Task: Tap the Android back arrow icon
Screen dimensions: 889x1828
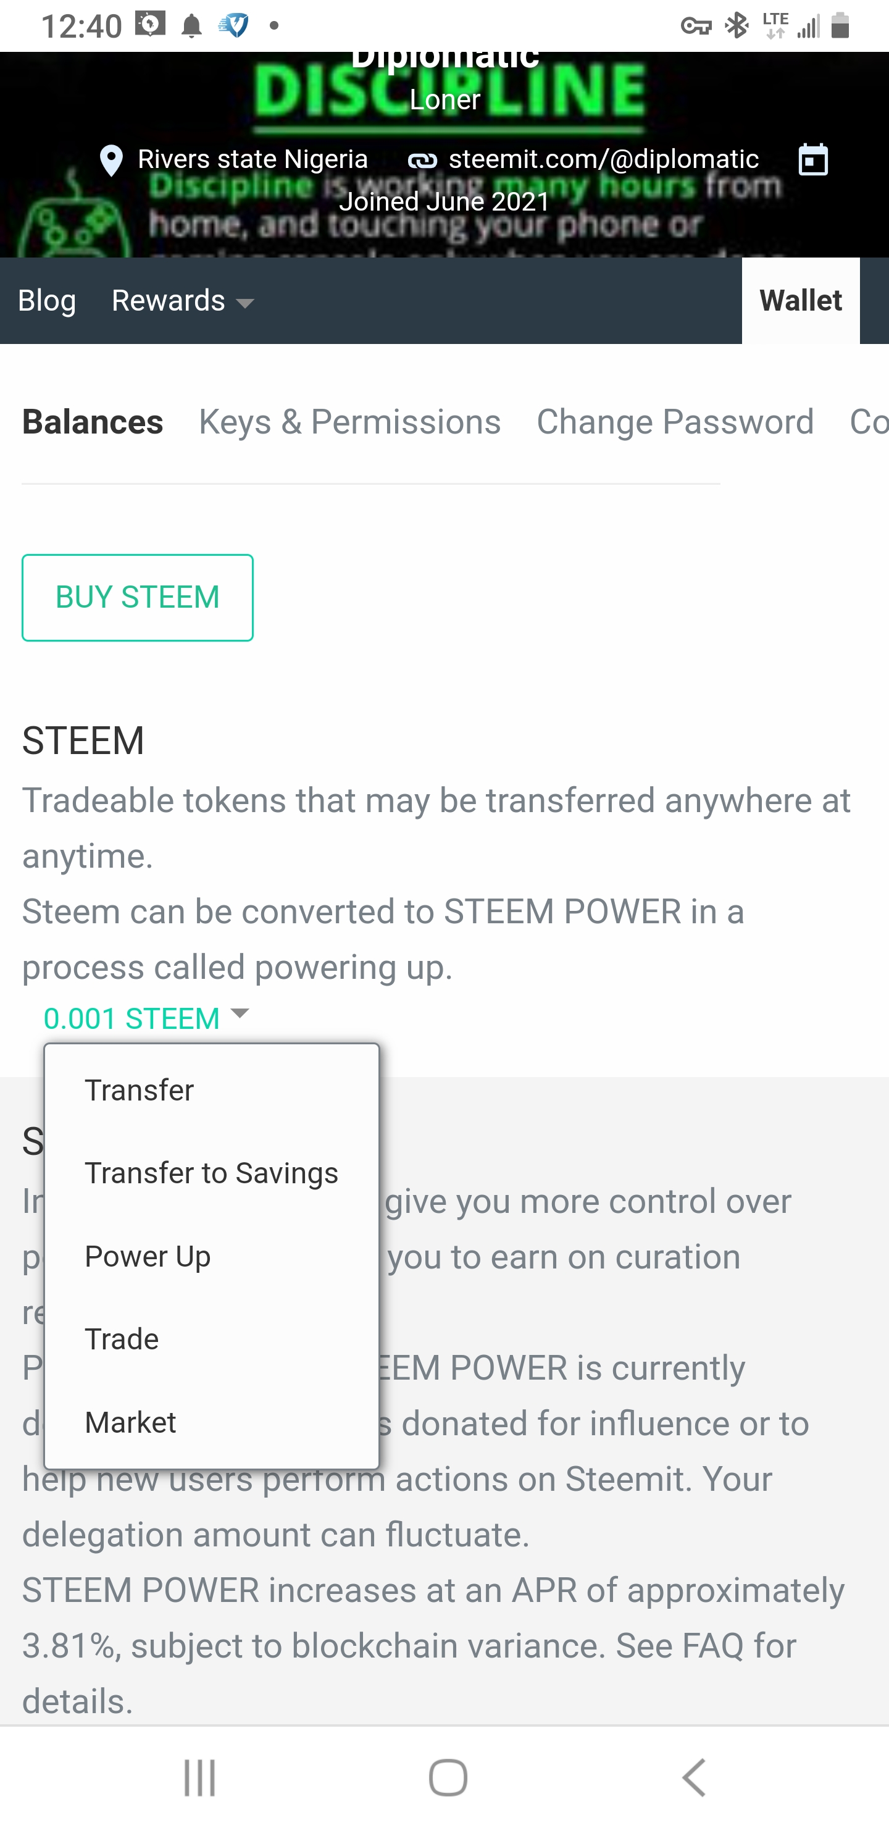Action: click(694, 1777)
